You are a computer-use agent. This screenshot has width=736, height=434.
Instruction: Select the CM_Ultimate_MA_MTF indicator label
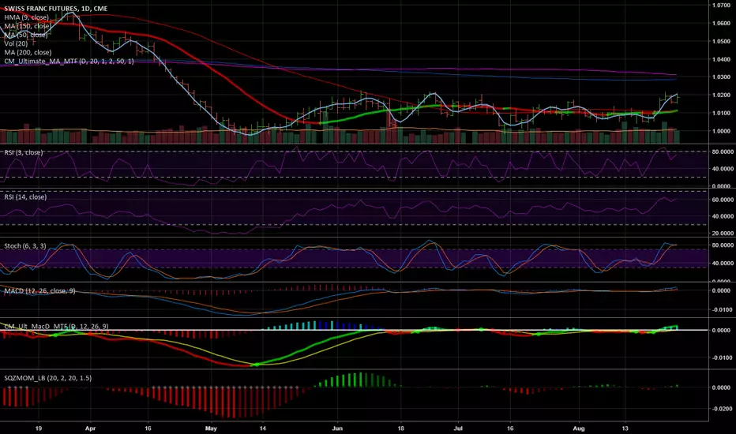point(69,62)
